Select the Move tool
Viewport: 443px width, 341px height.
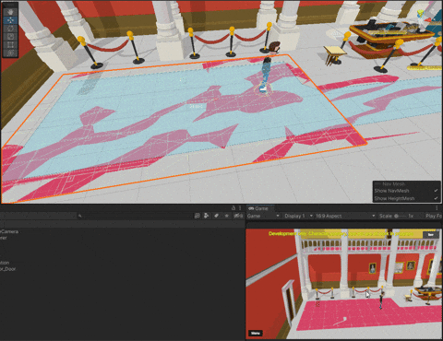pyautogui.click(x=10, y=20)
